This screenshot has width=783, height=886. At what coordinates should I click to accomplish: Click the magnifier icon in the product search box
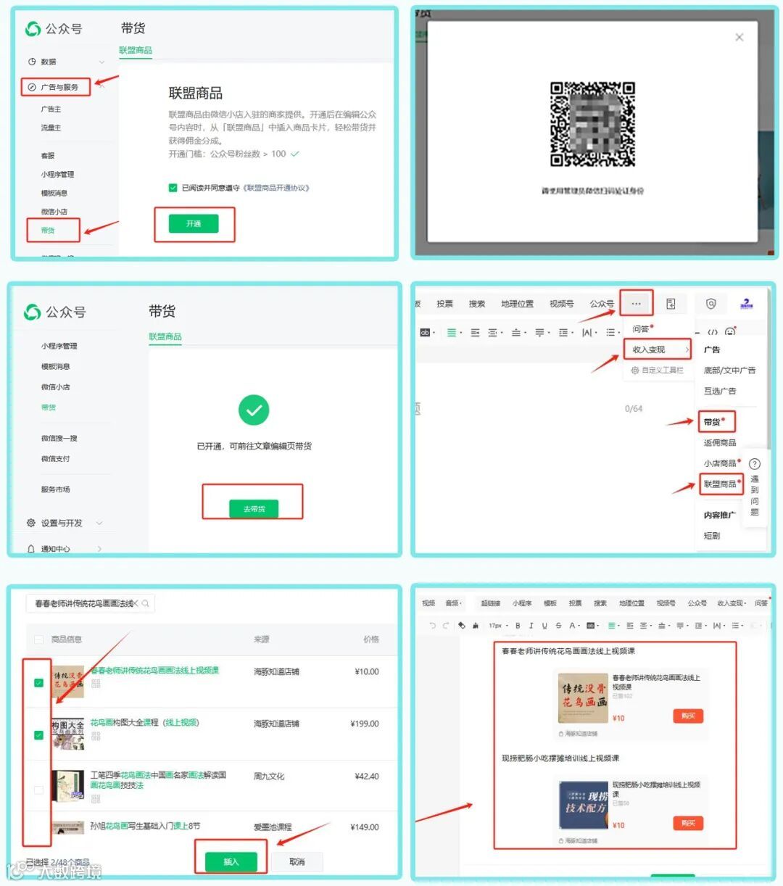pyautogui.click(x=146, y=603)
